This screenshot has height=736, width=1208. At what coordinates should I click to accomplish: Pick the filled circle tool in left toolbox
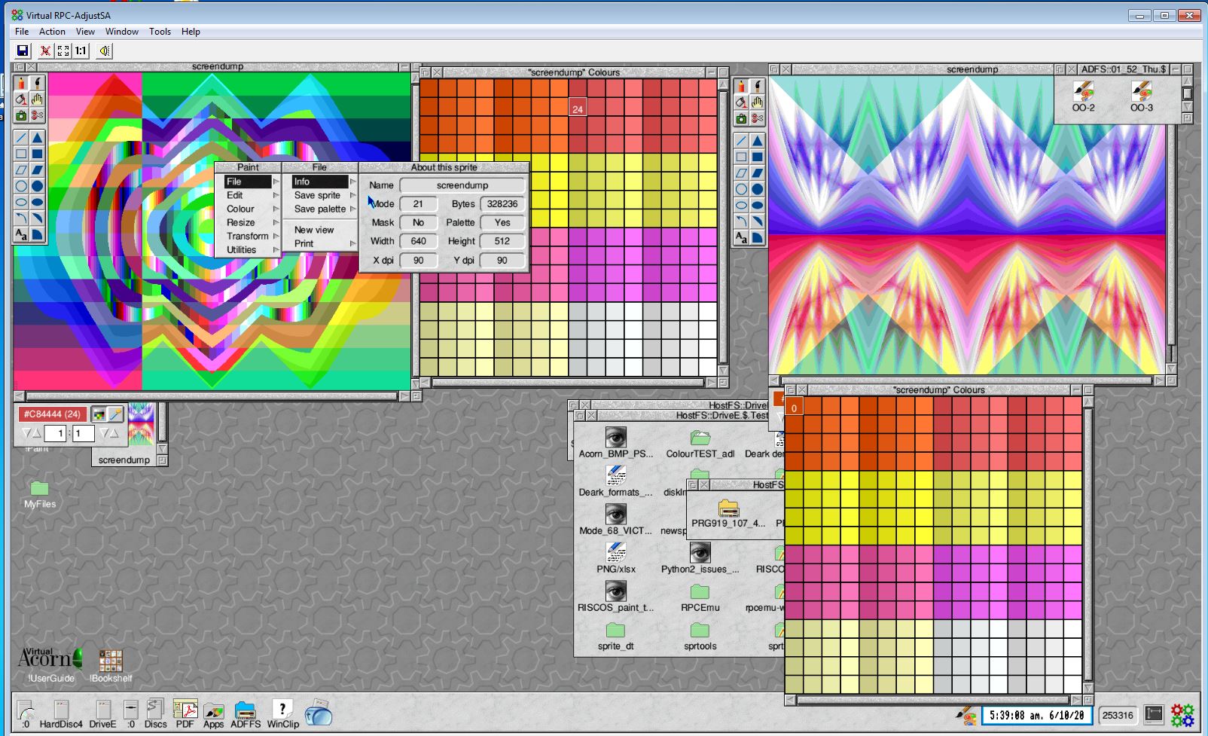(37, 186)
